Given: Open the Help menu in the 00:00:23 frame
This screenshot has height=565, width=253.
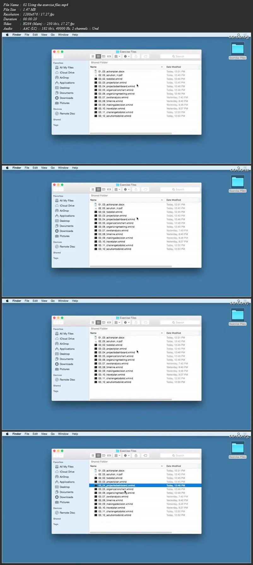Looking at the screenshot, I should (75, 434).
